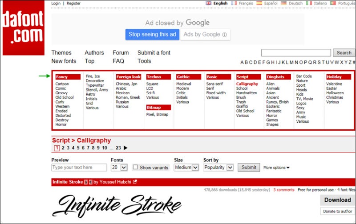Enable the Show variants checkbox
356x224 pixels.
[x=135, y=167]
